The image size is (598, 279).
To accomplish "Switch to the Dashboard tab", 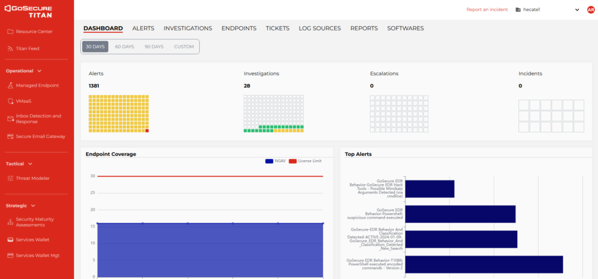I will [x=103, y=28].
